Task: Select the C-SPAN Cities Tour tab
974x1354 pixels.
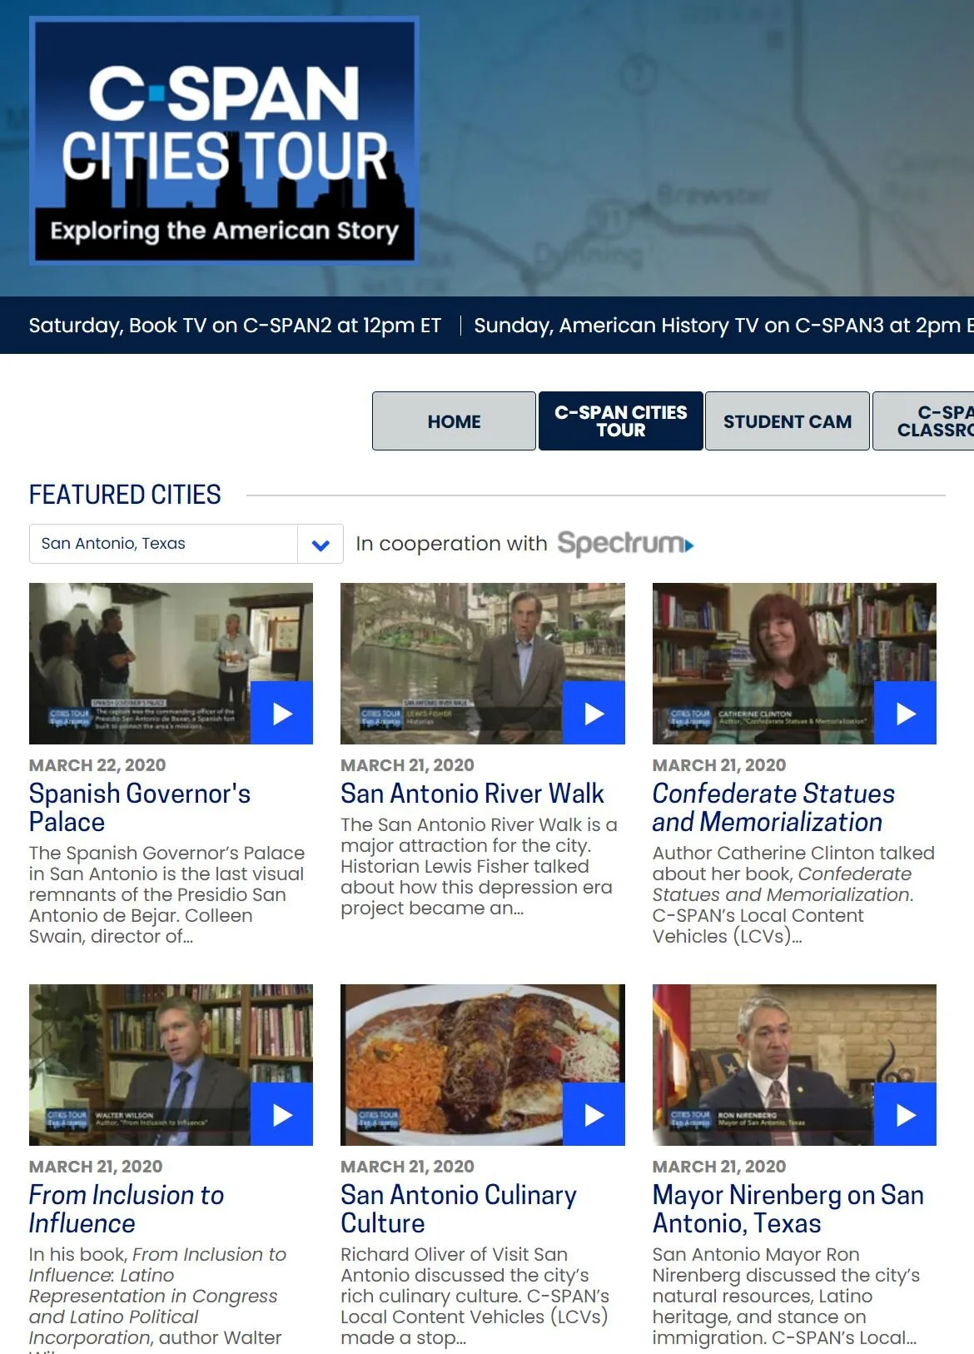Action: pyautogui.click(x=621, y=421)
